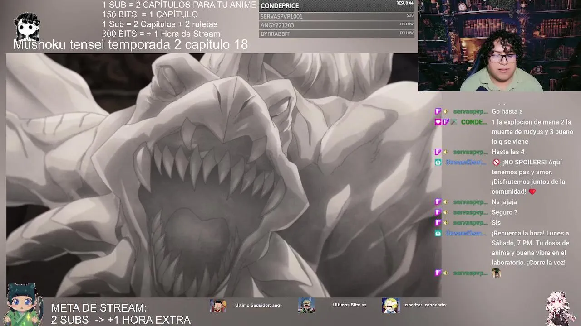Click the Suscriptor 'condeprice' label

click(425, 305)
